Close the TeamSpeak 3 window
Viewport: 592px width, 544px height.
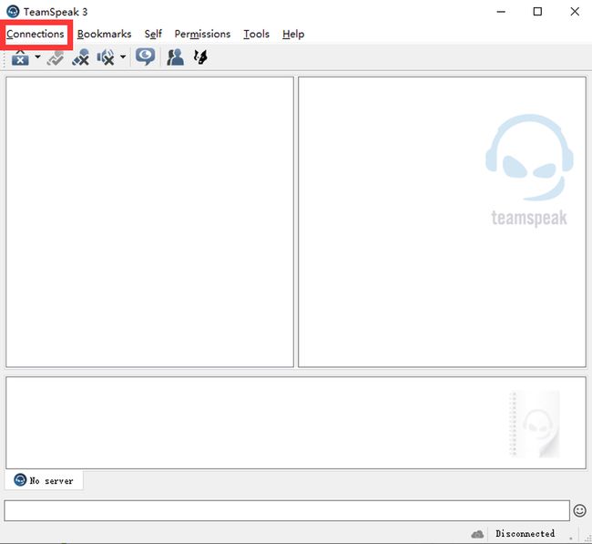tap(575, 12)
